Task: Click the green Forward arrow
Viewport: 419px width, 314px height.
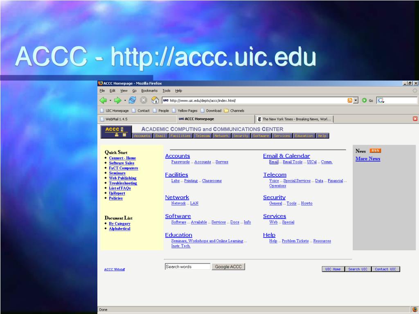Action: pyautogui.click(x=117, y=101)
